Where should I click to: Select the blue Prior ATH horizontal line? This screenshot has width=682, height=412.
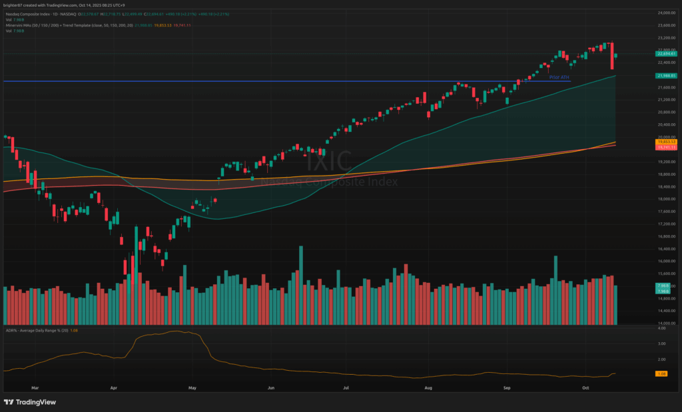(266, 81)
